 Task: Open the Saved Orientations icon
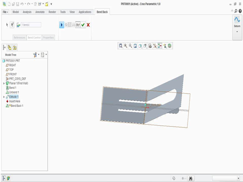tap(145, 46)
